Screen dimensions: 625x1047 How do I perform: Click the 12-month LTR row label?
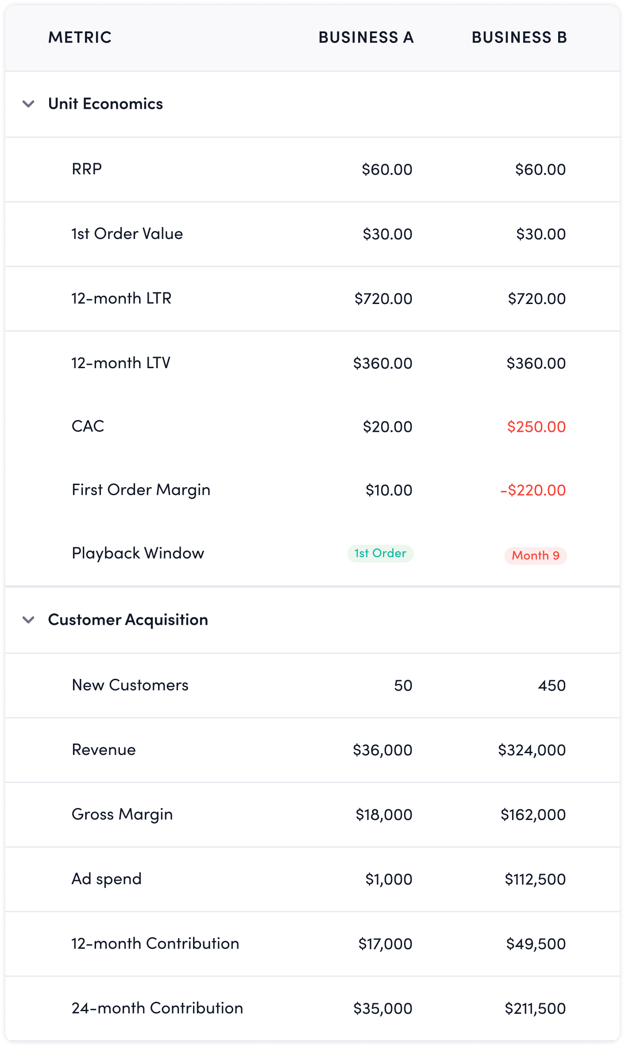coord(121,298)
